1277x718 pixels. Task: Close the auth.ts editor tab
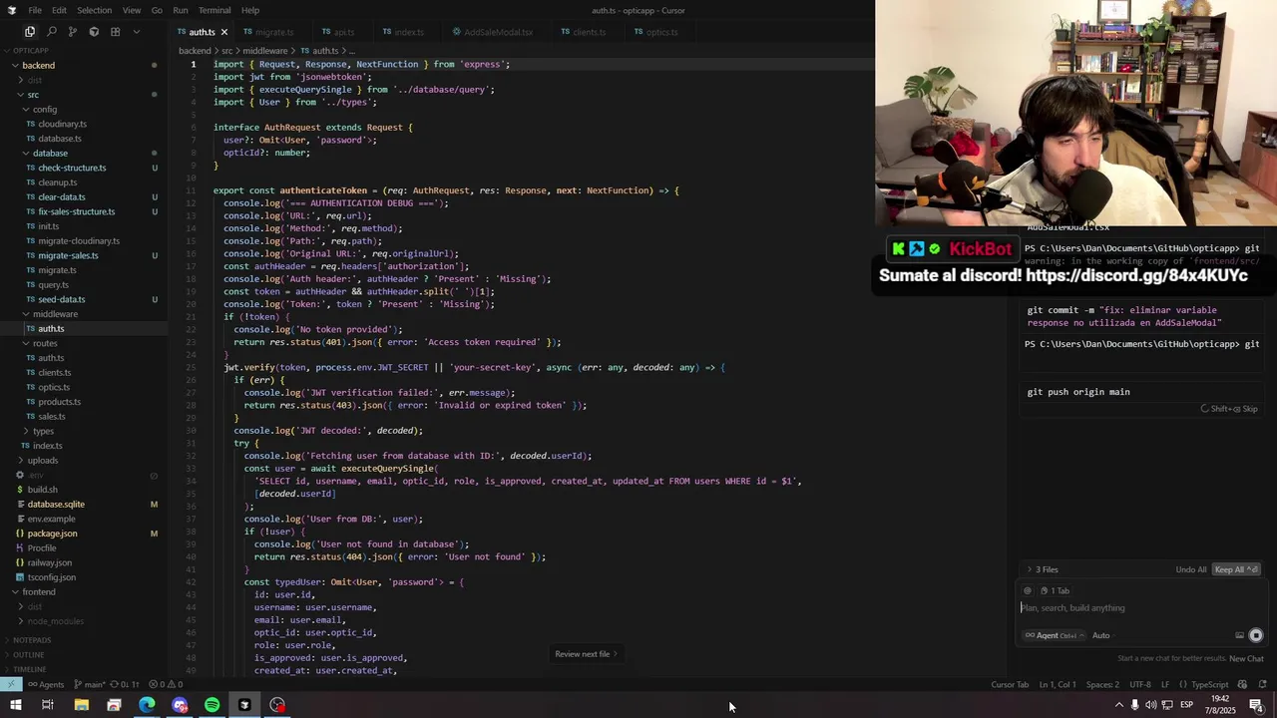click(223, 32)
